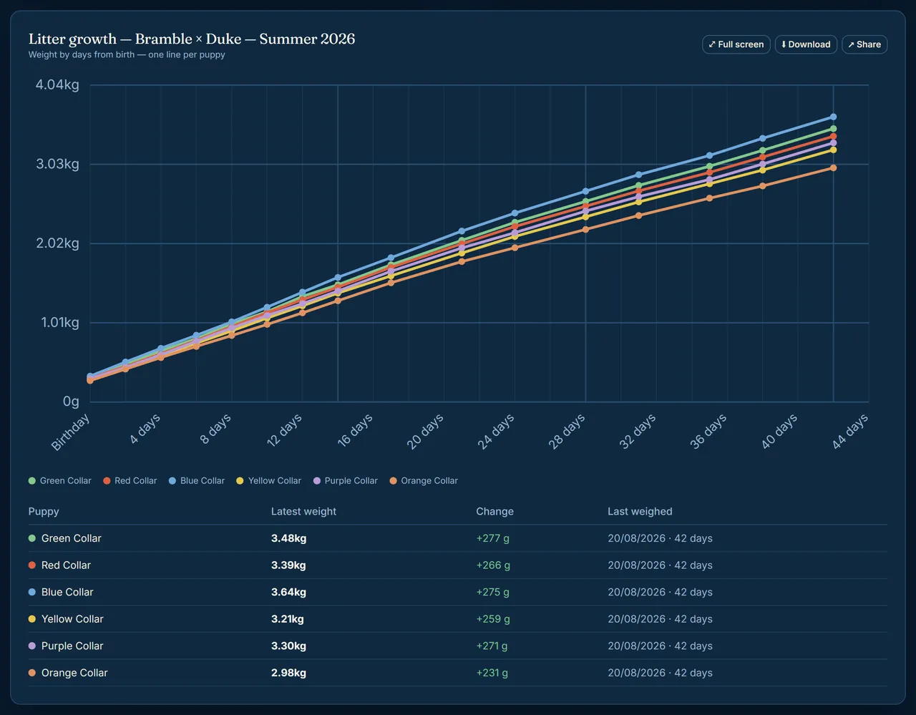916x715 pixels.
Task: Click the 2.02kg y-axis label
Action: (57, 243)
